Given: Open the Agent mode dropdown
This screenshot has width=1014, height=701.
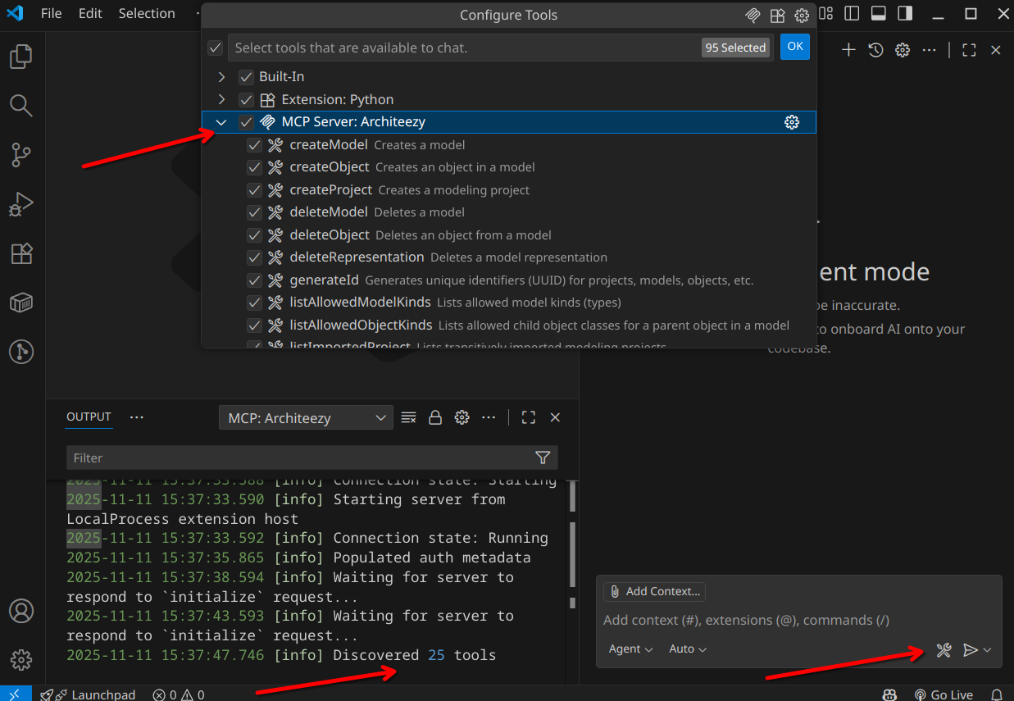Looking at the screenshot, I should [x=630, y=649].
